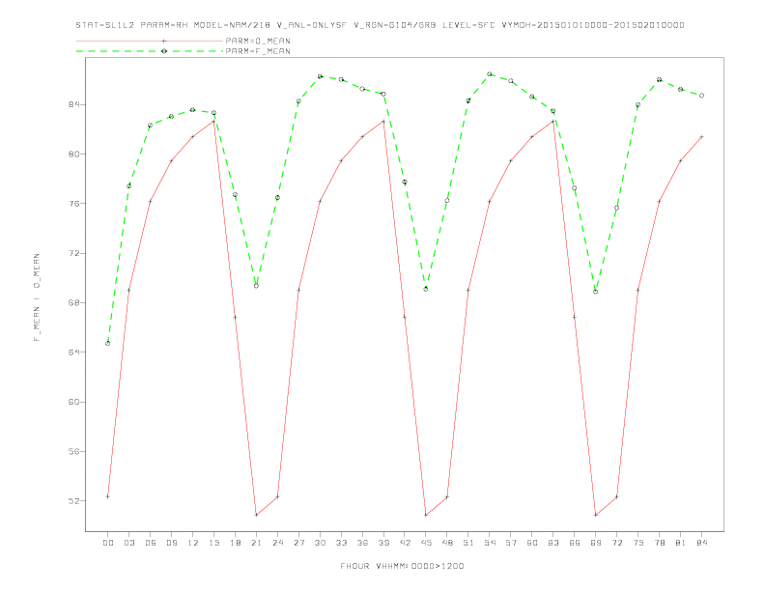Click the x-axis tick label 21

pos(256,543)
